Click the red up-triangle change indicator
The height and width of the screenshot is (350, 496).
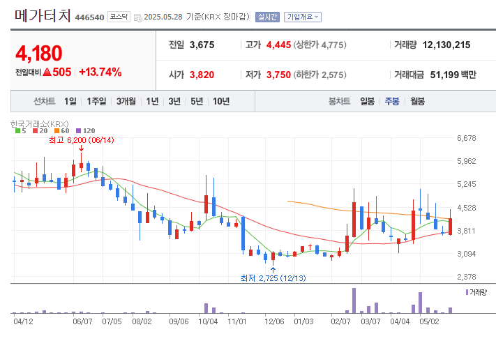click(47, 72)
